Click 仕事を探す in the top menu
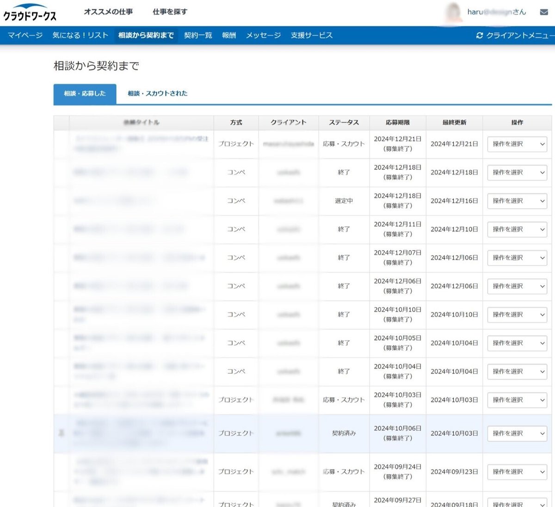 pyautogui.click(x=168, y=12)
